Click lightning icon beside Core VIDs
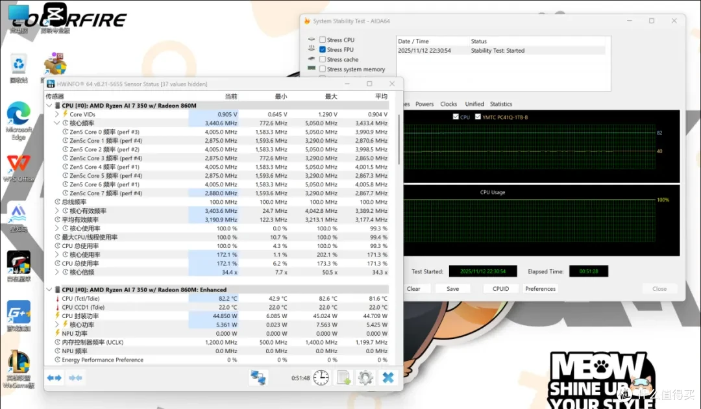This screenshot has width=701, height=409. 66,114
